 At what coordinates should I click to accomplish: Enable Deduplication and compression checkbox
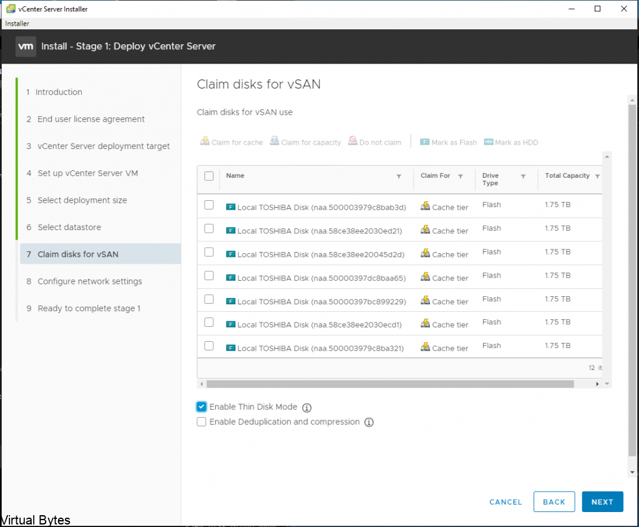[202, 422]
